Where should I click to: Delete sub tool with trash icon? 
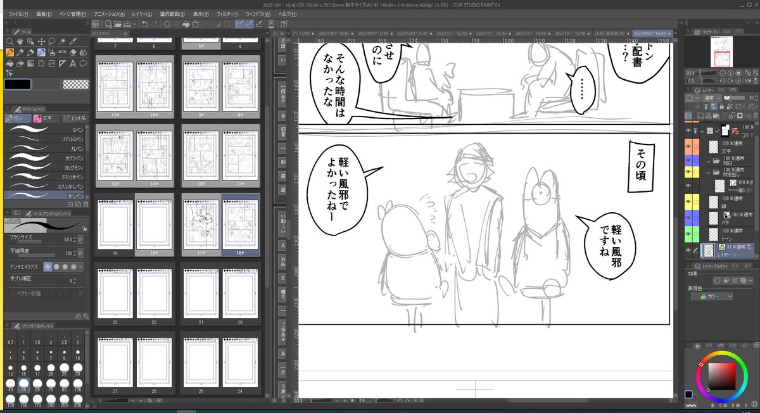point(85,203)
